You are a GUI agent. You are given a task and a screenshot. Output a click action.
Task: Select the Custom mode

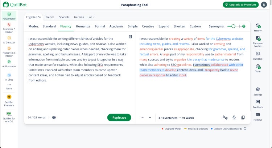tap(195, 26)
